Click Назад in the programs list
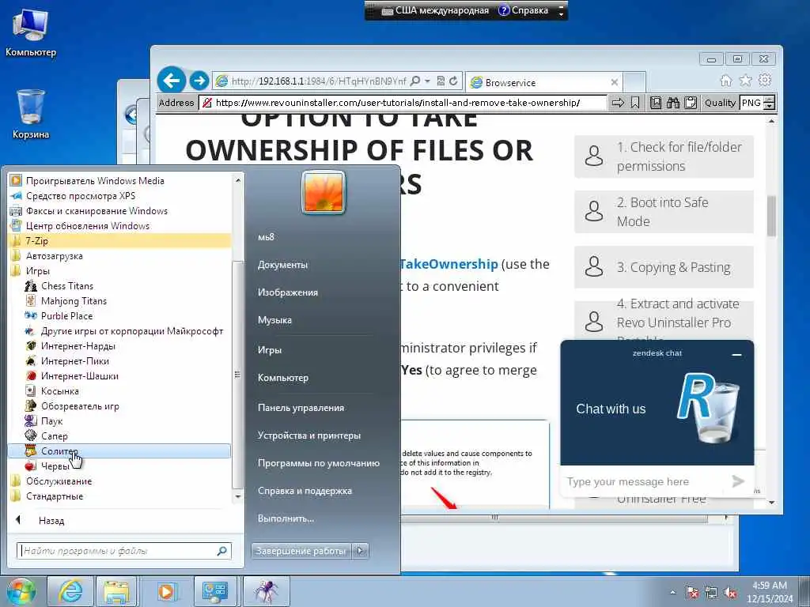The width and height of the screenshot is (810, 607). click(x=51, y=521)
